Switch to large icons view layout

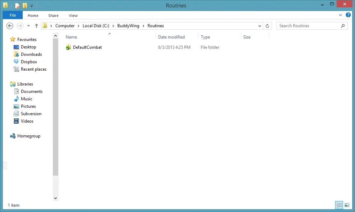click(347, 205)
